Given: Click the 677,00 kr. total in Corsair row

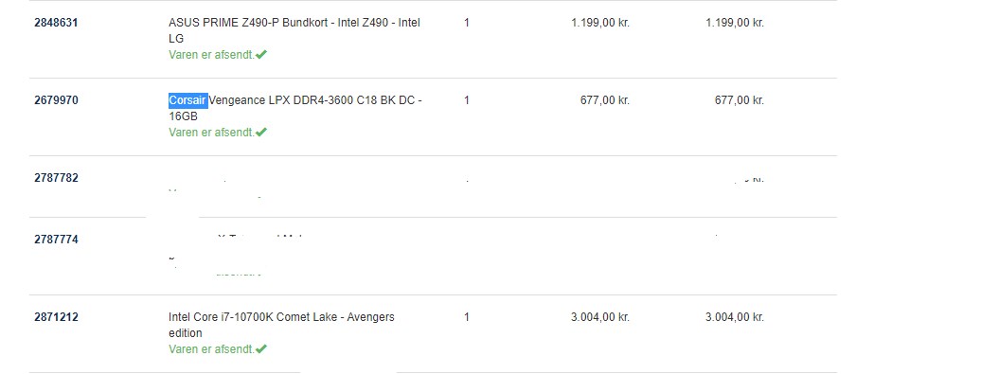Looking at the screenshot, I should (x=740, y=100).
